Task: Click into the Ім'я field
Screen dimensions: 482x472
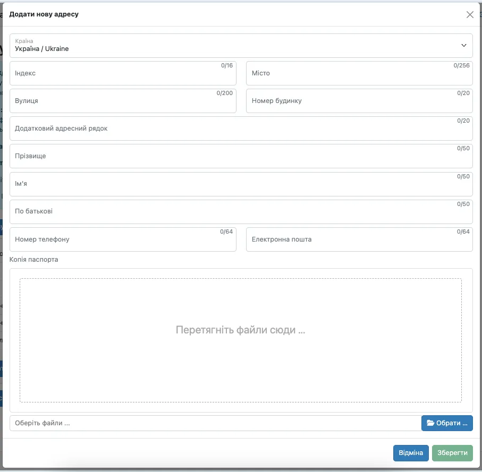Action: click(x=241, y=184)
